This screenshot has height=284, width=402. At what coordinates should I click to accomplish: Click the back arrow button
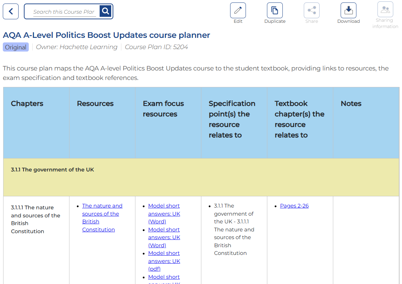11,12
